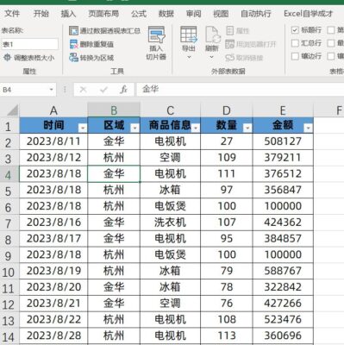Click 插入切片器 icon

point(156,34)
